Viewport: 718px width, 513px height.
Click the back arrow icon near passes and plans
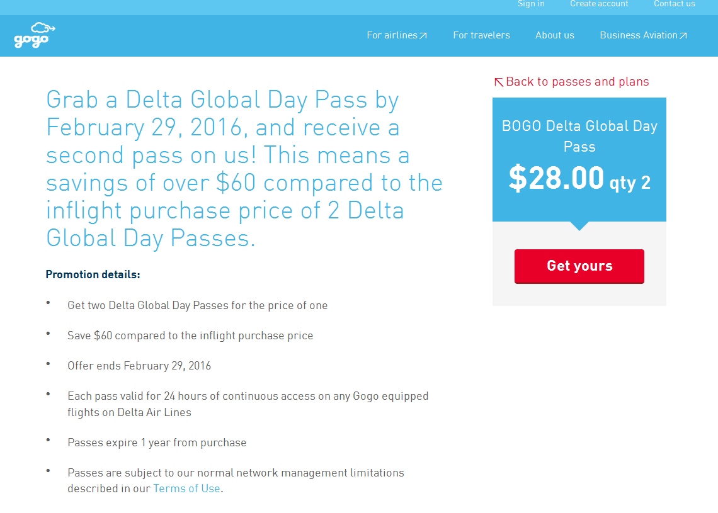pyautogui.click(x=498, y=82)
